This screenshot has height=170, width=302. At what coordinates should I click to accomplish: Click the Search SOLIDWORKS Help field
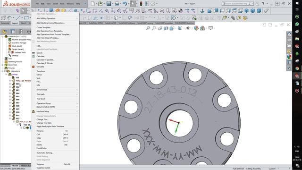coord(237,3)
